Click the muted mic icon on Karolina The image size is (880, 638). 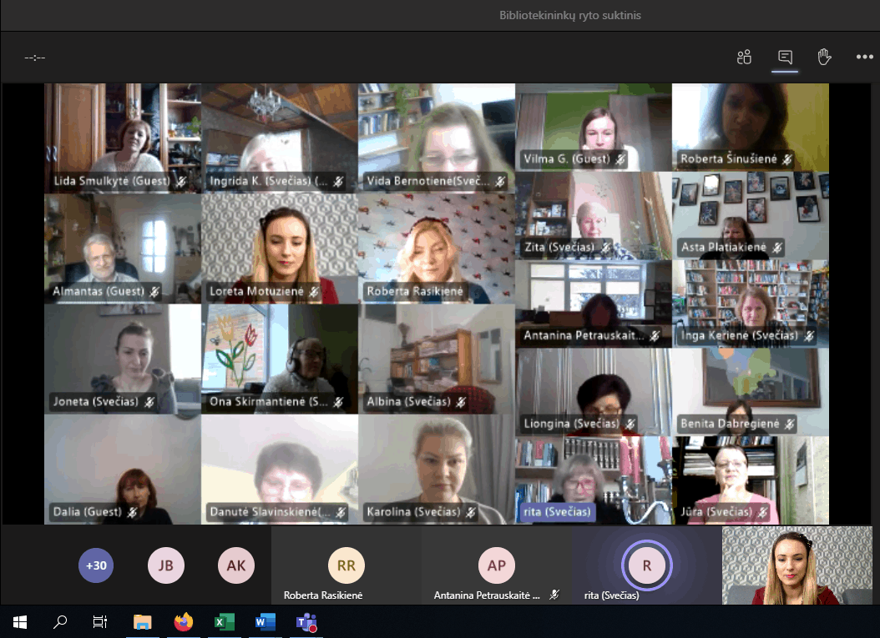click(471, 512)
